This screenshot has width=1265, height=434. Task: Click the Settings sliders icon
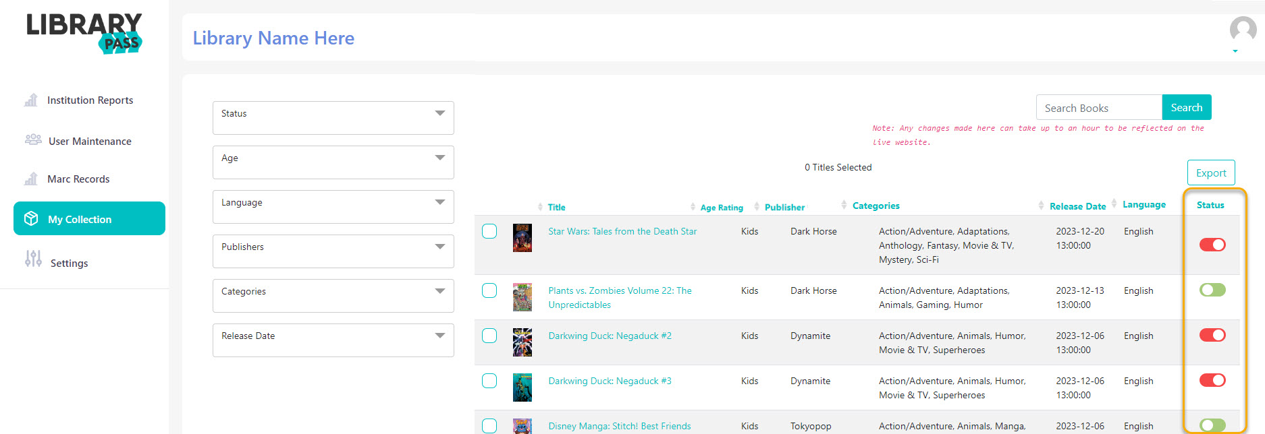33,258
